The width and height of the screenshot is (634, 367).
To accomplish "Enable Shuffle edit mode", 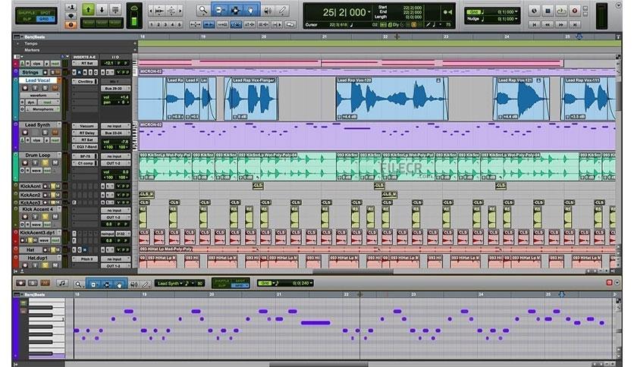I will click(x=27, y=13).
